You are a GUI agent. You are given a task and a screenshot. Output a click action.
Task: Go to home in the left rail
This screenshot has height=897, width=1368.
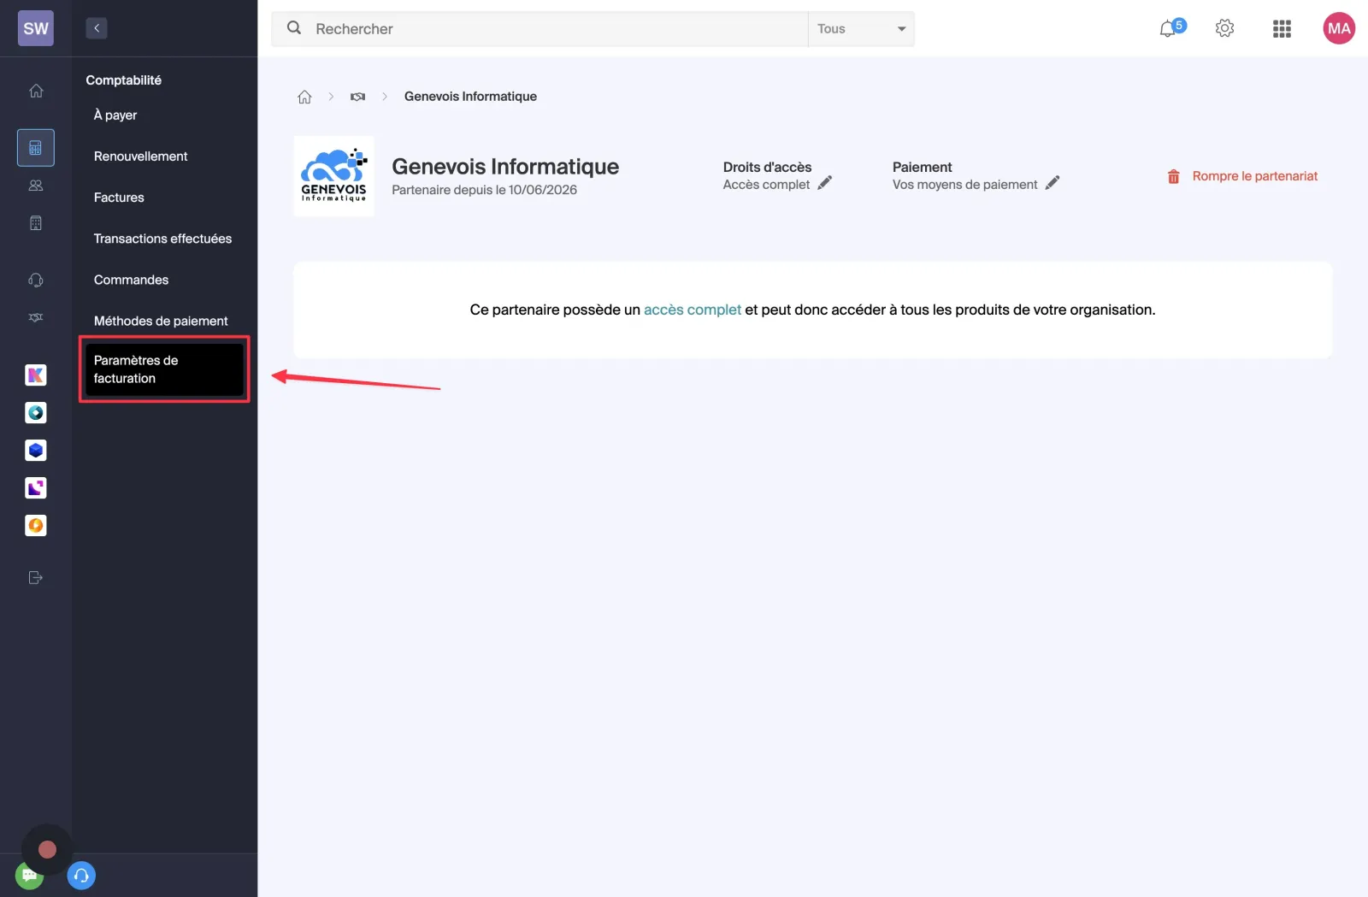[36, 91]
